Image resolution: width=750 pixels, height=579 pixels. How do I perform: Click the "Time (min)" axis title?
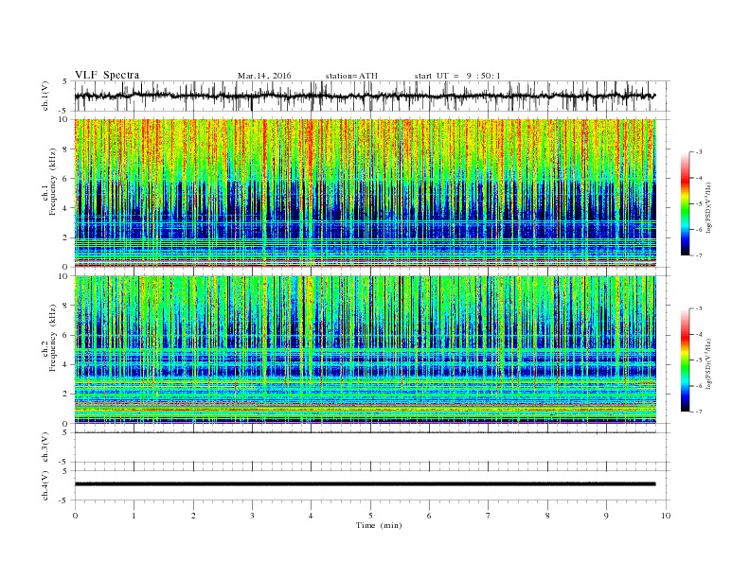point(379,525)
